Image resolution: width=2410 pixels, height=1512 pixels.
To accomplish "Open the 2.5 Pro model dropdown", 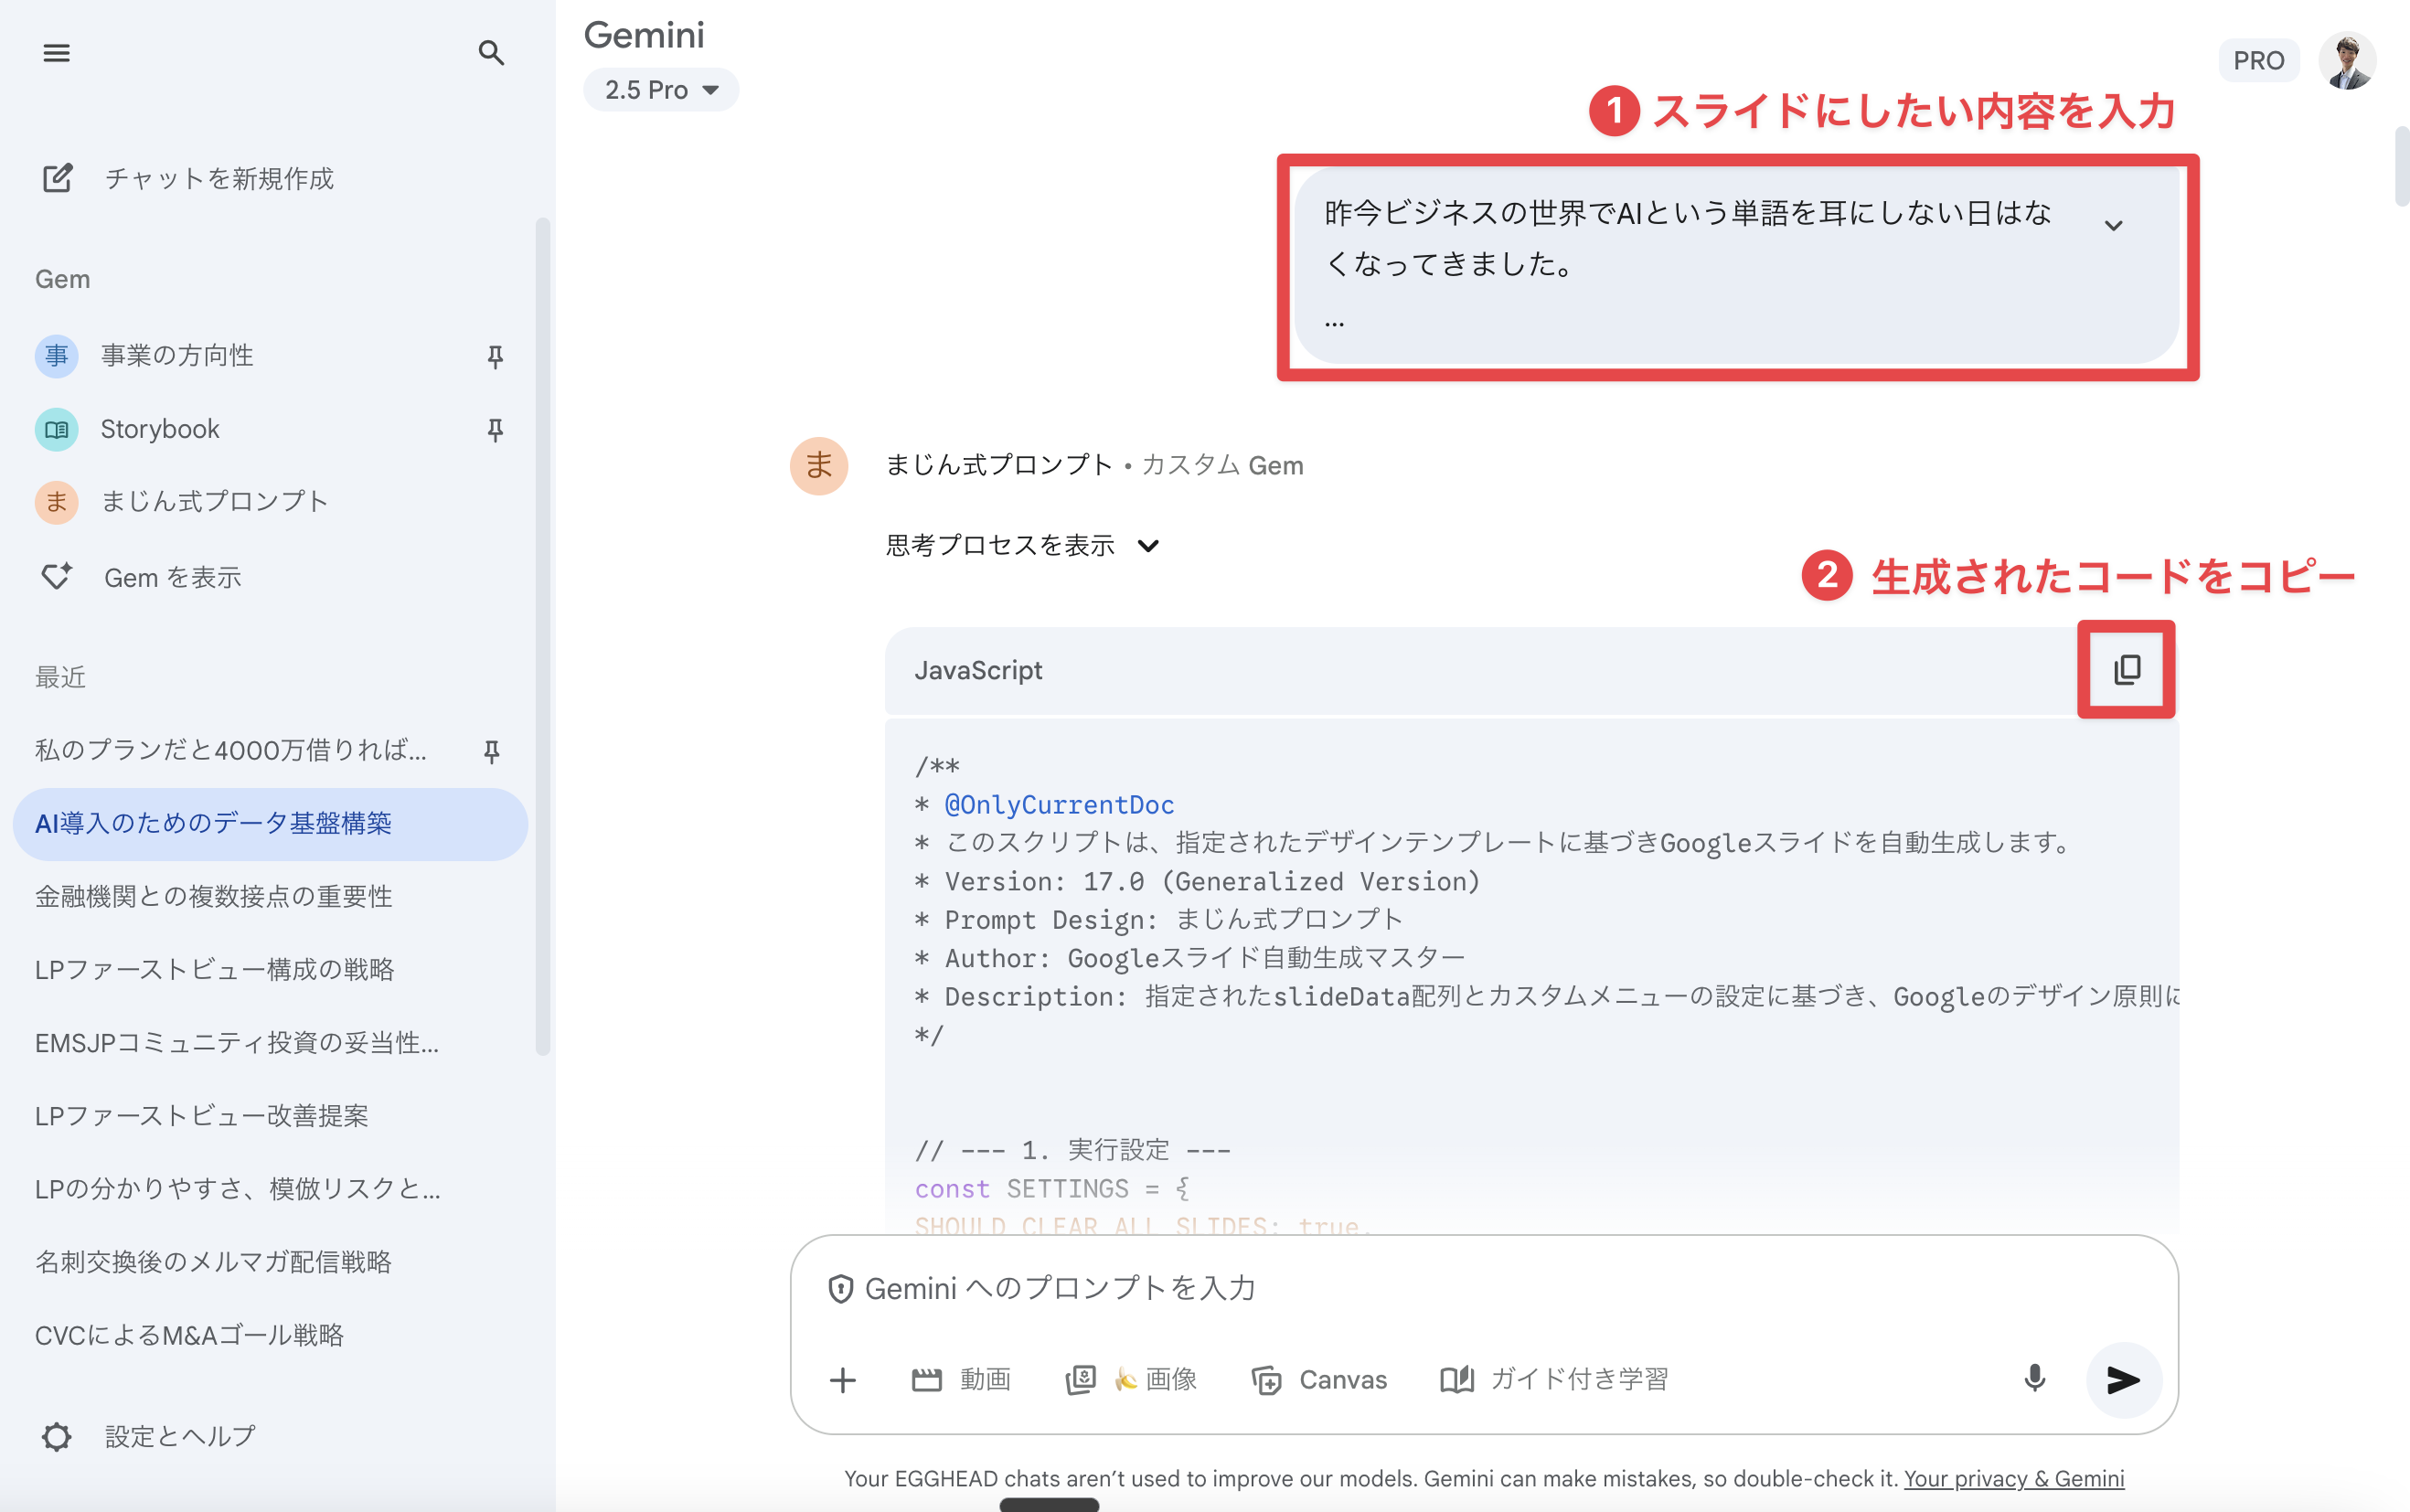I will coord(661,90).
